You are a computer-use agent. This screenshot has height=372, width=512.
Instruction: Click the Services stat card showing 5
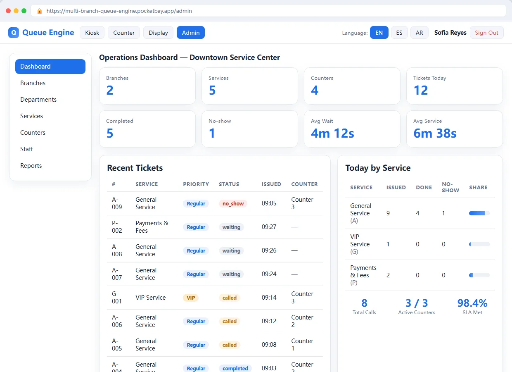click(250, 86)
